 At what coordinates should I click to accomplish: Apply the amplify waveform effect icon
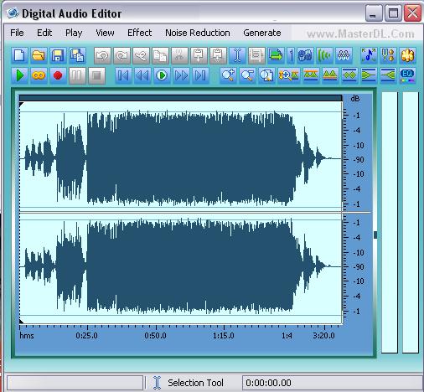point(311,75)
